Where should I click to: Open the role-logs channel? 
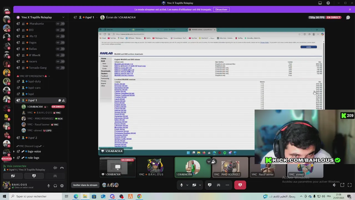(40, 158)
